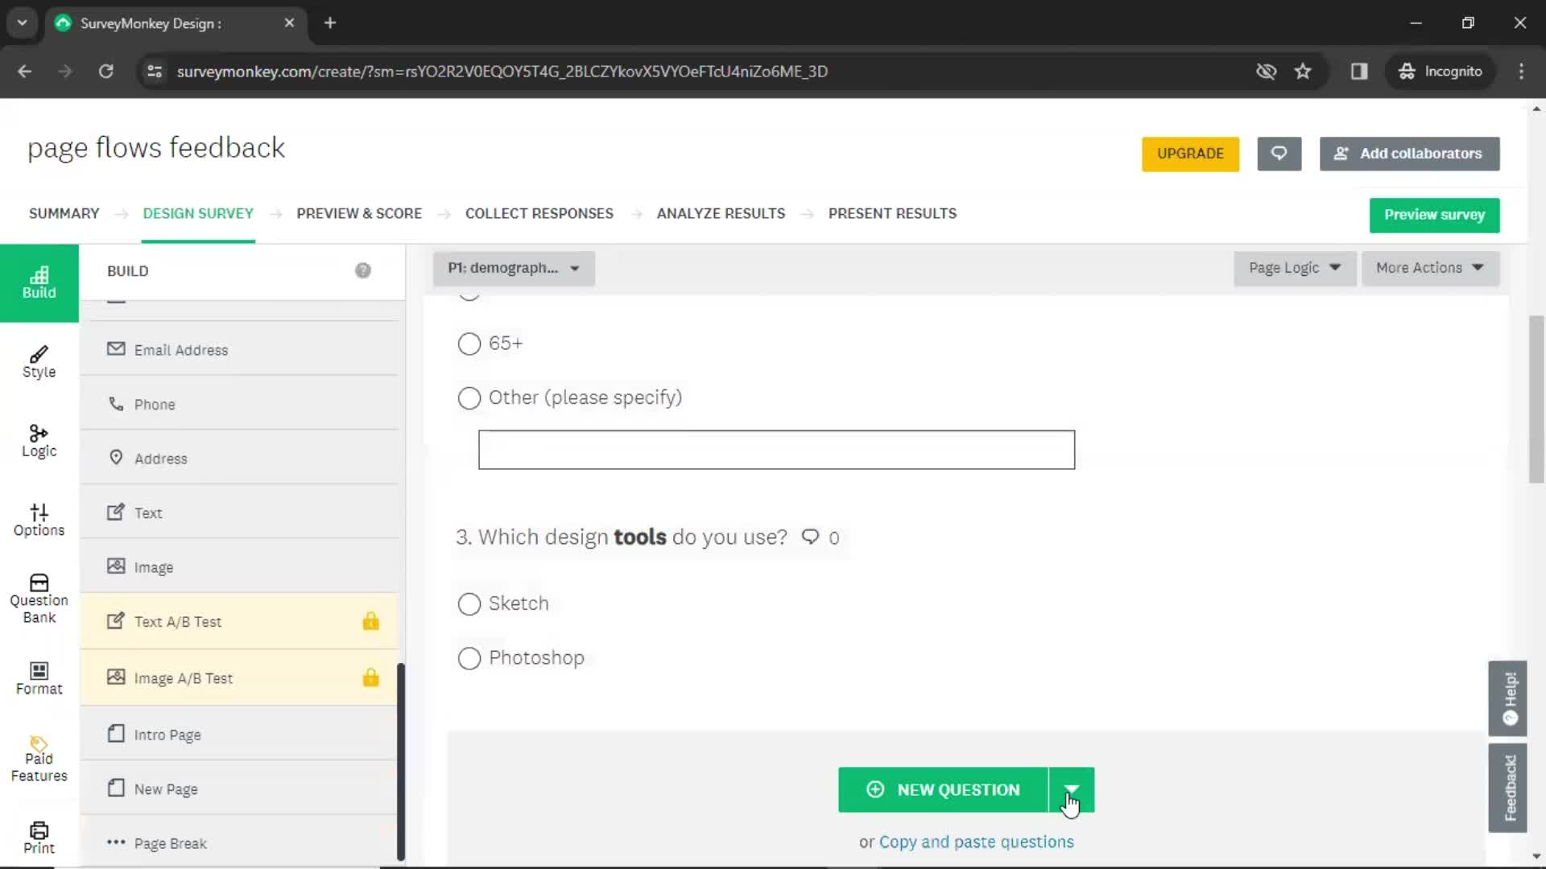Switch to the Analyze Results tab
This screenshot has height=869, width=1546.
[721, 213]
